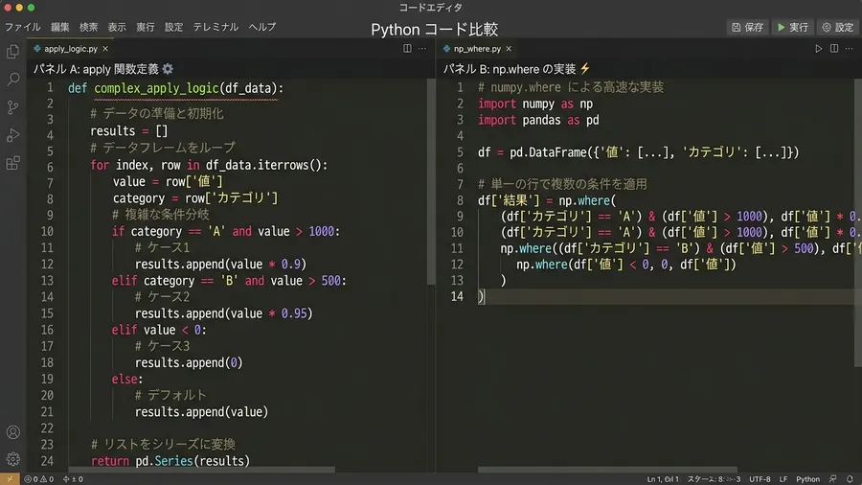The image size is (862, 485).
Task: Click the Python コード比較 title
Action: click(434, 29)
